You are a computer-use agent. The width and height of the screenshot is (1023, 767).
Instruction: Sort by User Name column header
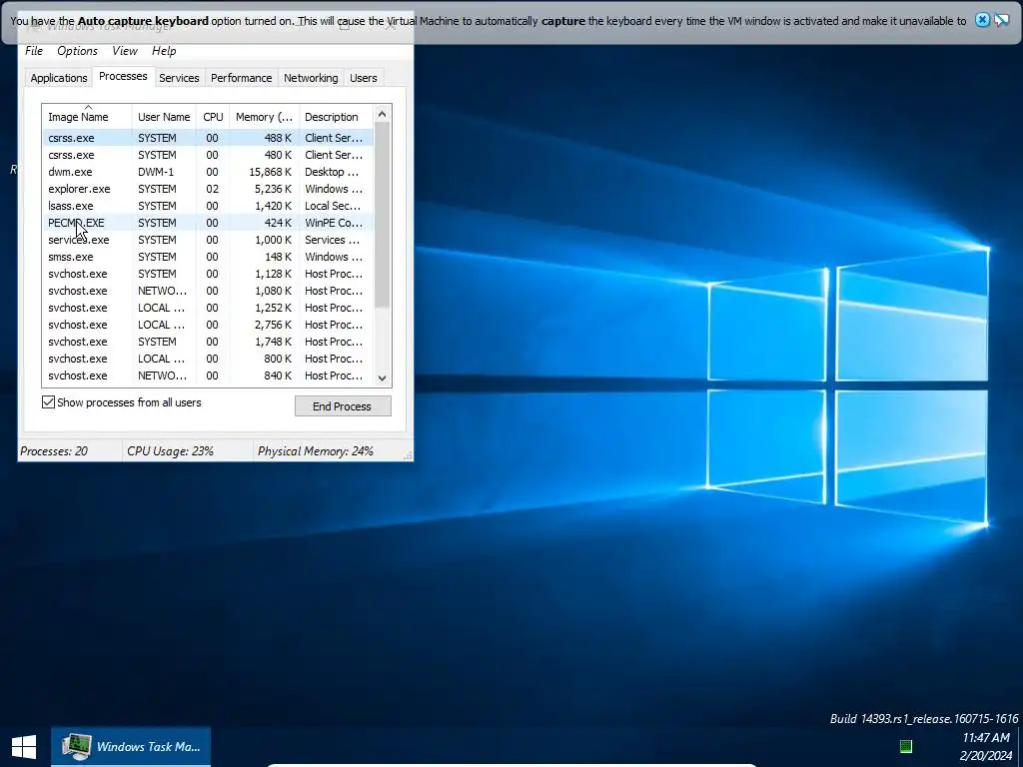(x=164, y=117)
